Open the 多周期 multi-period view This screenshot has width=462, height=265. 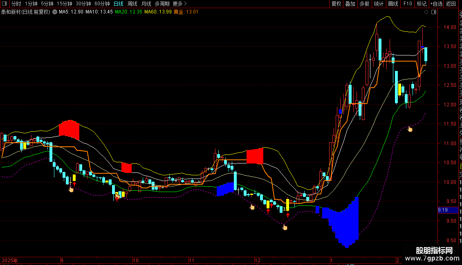pyautogui.click(x=162, y=4)
